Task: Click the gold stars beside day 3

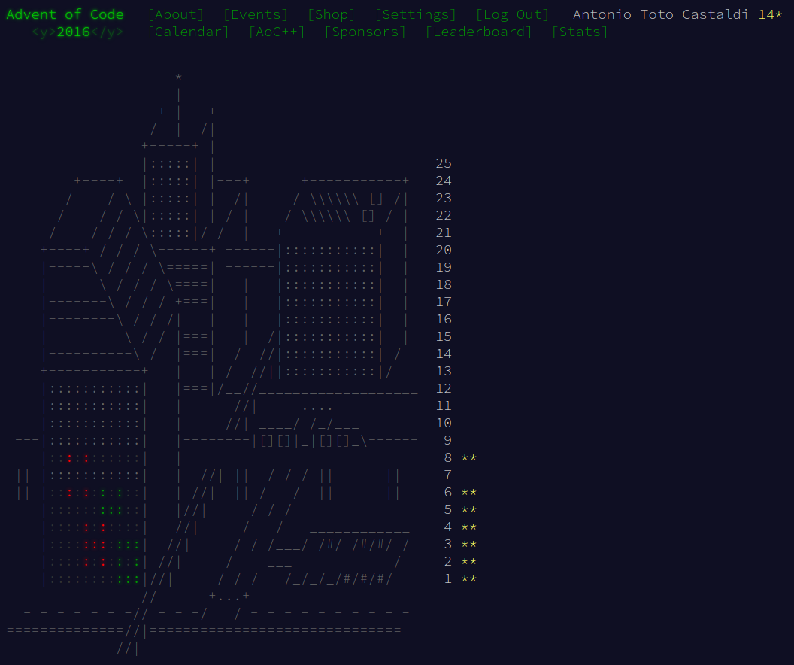Action: click(x=469, y=545)
